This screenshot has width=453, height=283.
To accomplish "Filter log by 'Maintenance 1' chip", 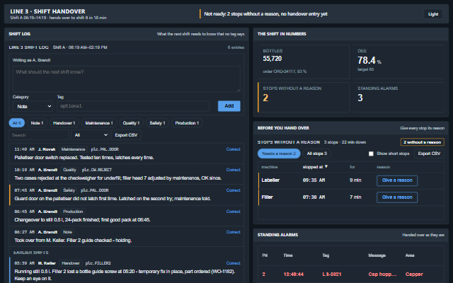I will point(99,123).
